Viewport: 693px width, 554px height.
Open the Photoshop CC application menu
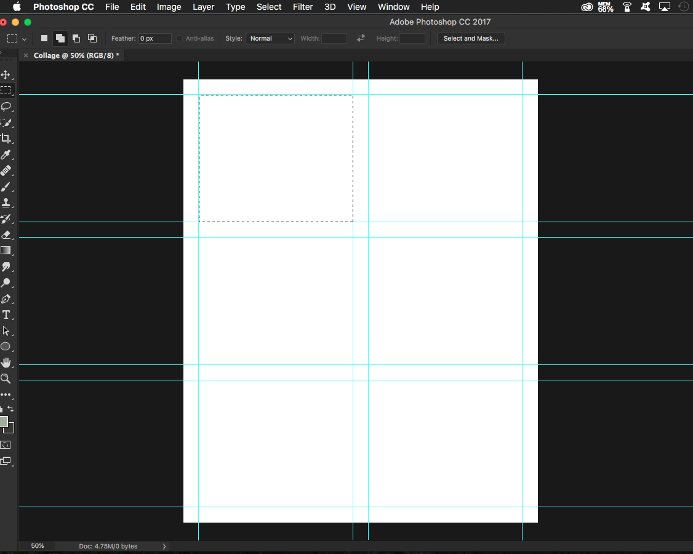tap(63, 7)
